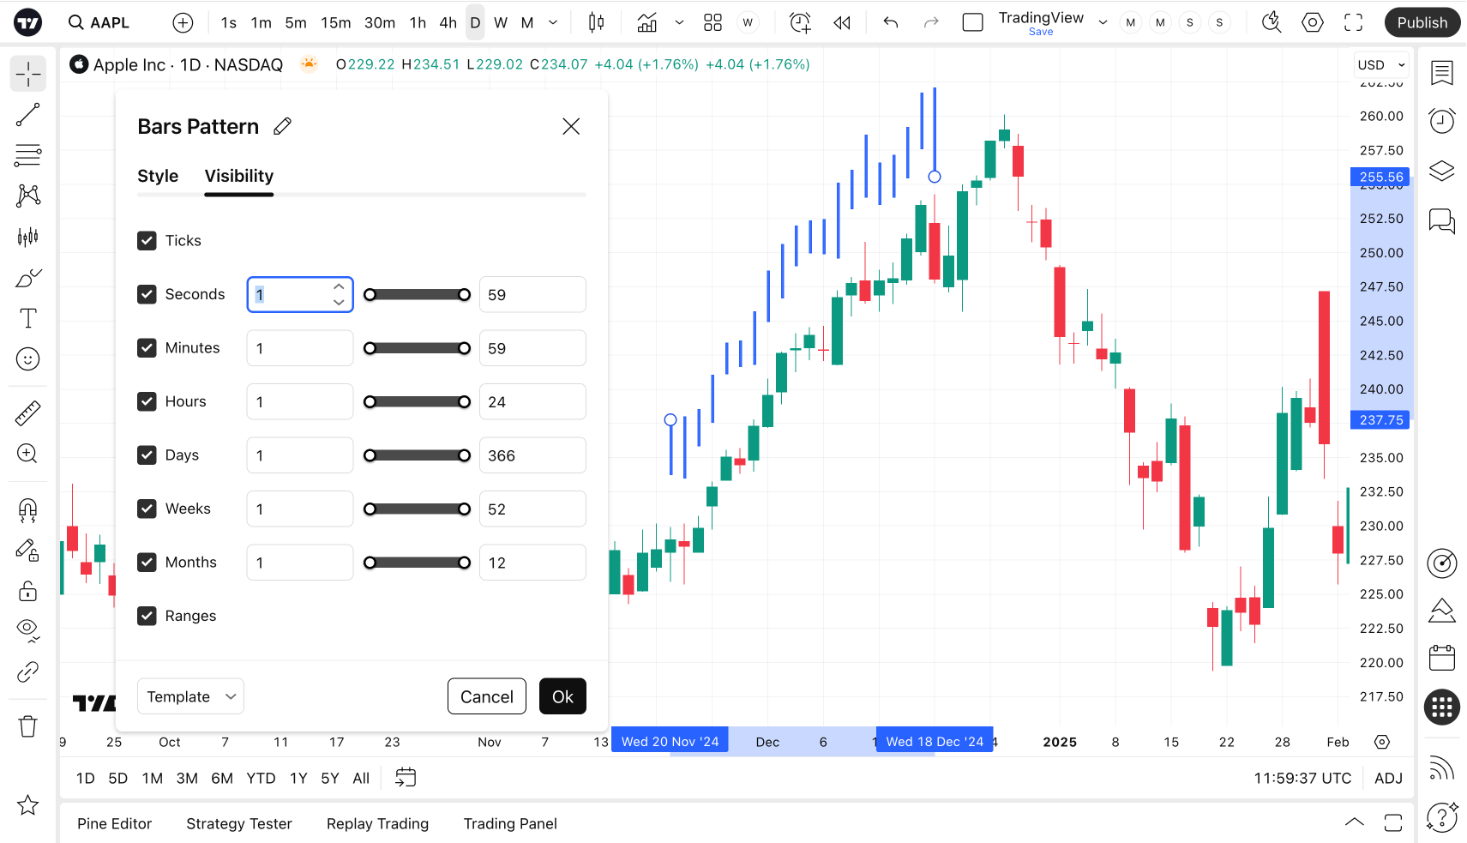This screenshot has height=843, width=1467.
Task: Rename Bars Pattern with pencil icon
Action: click(282, 127)
